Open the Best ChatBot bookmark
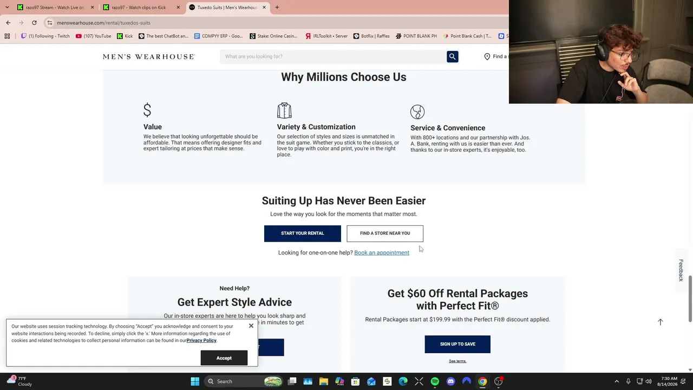This screenshot has width=693, height=390. coord(164,36)
